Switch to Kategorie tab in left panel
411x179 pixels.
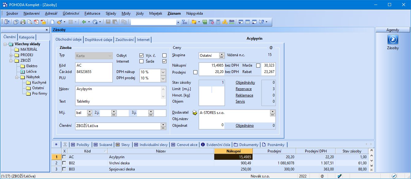click(x=27, y=37)
